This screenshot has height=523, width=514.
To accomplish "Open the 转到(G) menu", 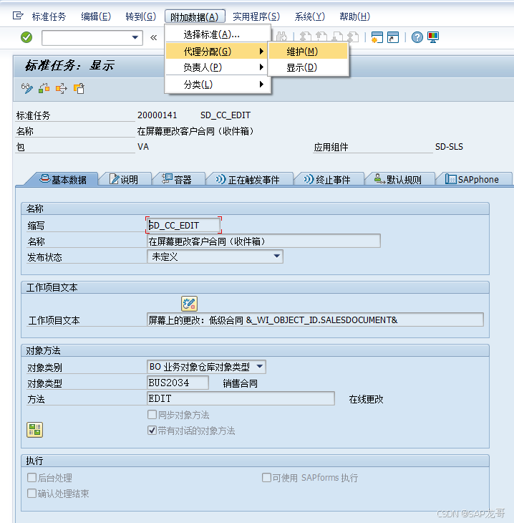I will [x=140, y=16].
